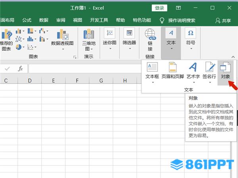Insert an Object (对象)
Screen dimensions: 238x178
tap(225, 72)
